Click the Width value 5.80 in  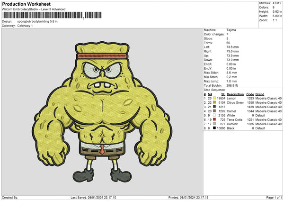(x=277, y=16)
